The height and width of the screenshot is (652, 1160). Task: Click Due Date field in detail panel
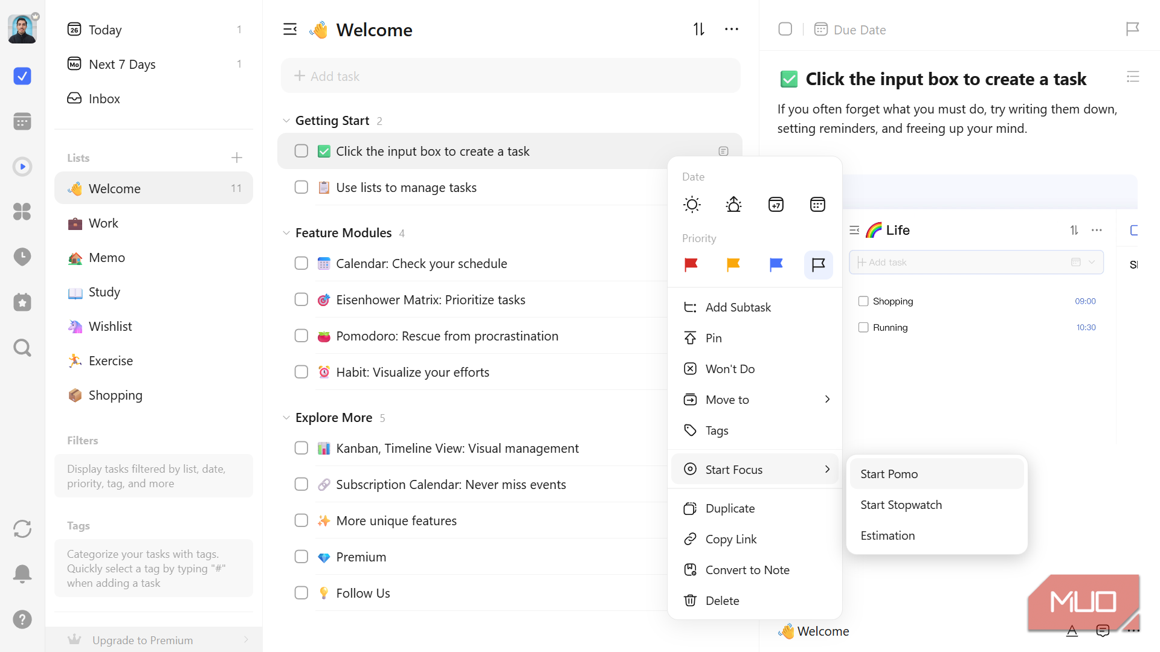click(x=850, y=30)
